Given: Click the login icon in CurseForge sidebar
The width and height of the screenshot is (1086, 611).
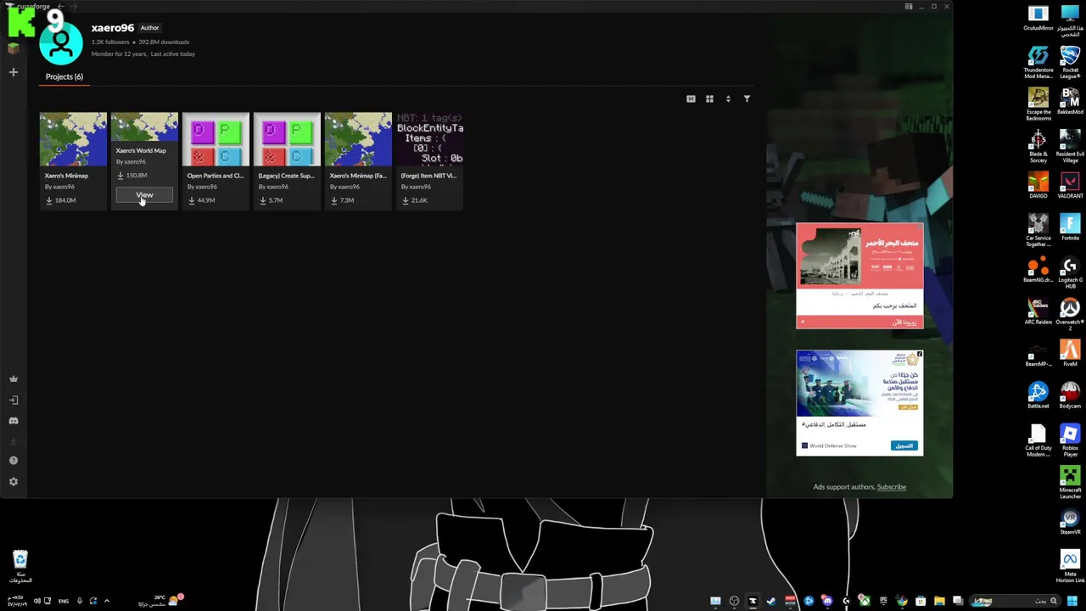Looking at the screenshot, I should click(13, 400).
